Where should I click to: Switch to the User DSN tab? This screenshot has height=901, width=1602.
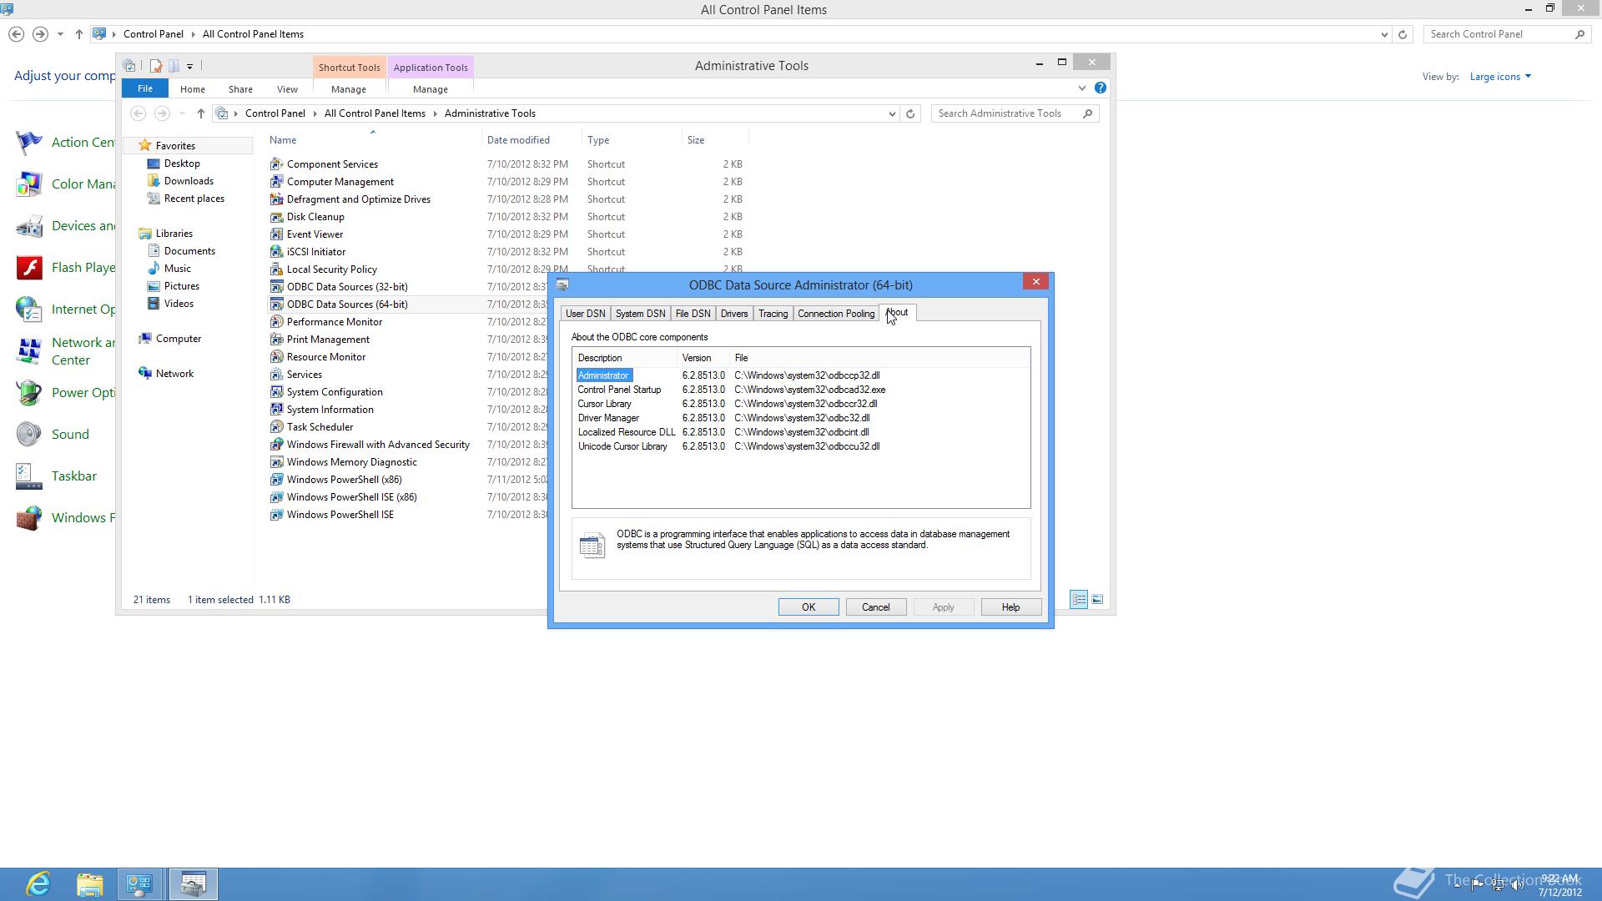click(585, 314)
